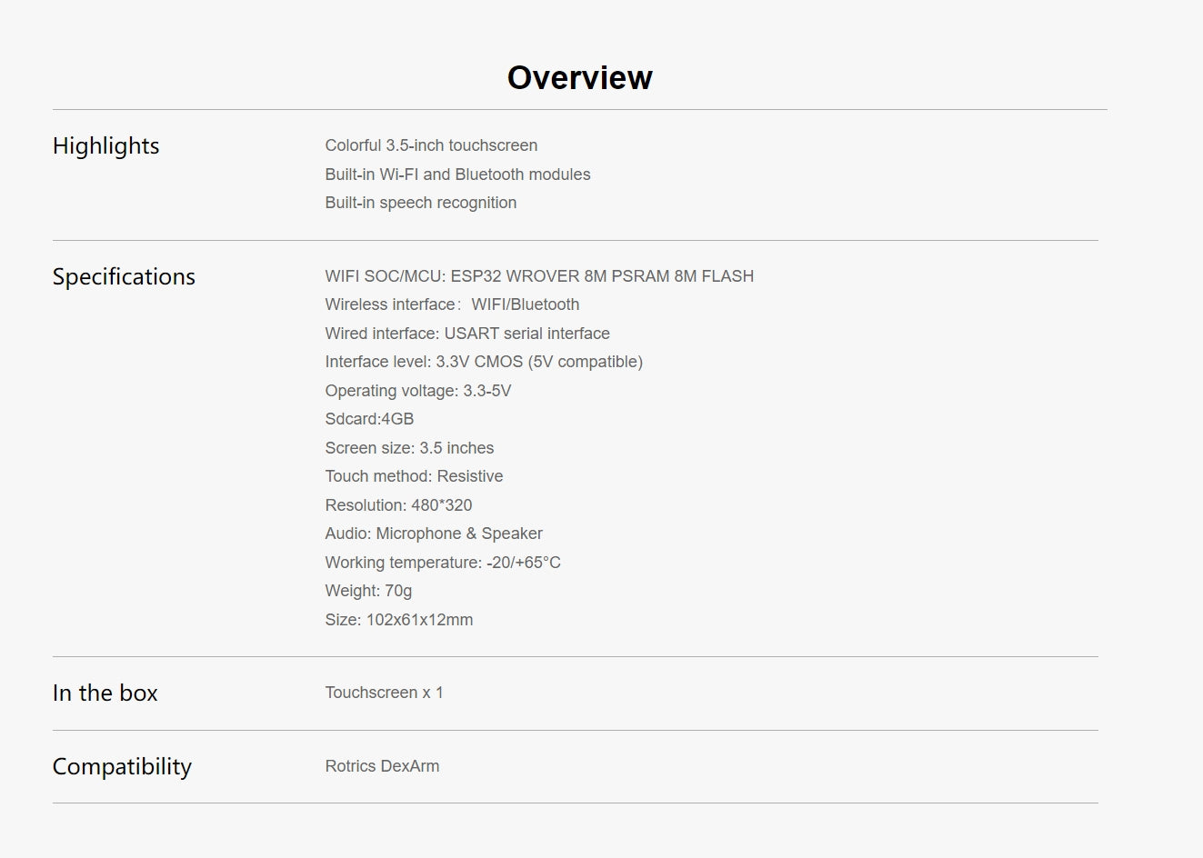Click Touch method: Resistive text
The width and height of the screenshot is (1203, 858).
[x=414, y=476]
